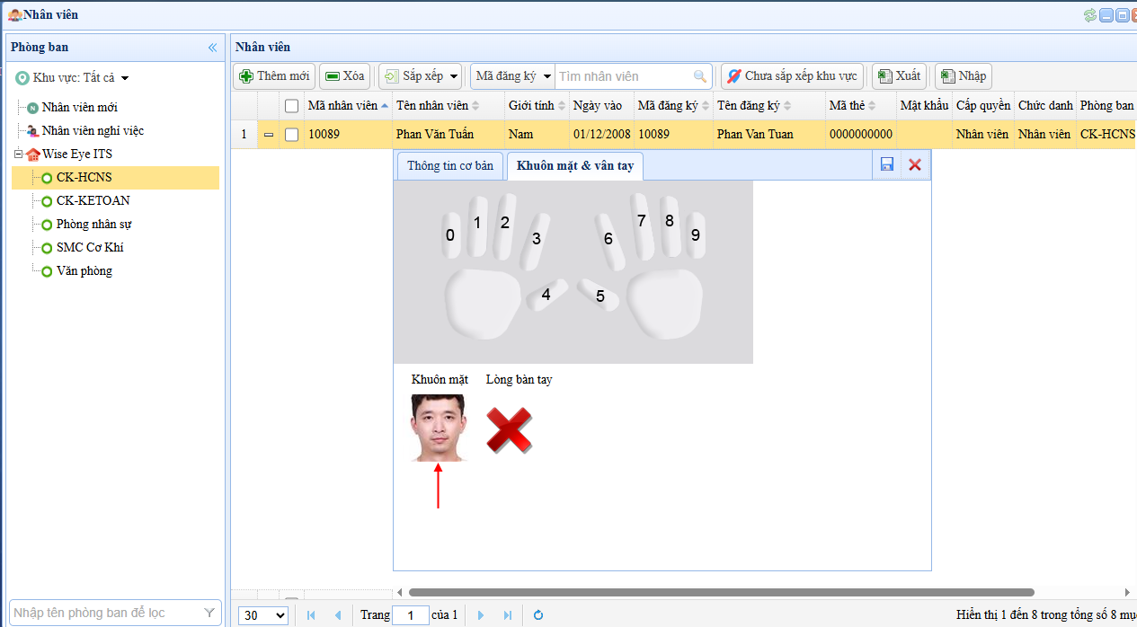Screen dimensions: 1137x627
Task: Collapse the Phòng ban side panel
Action: coord(213,48)
